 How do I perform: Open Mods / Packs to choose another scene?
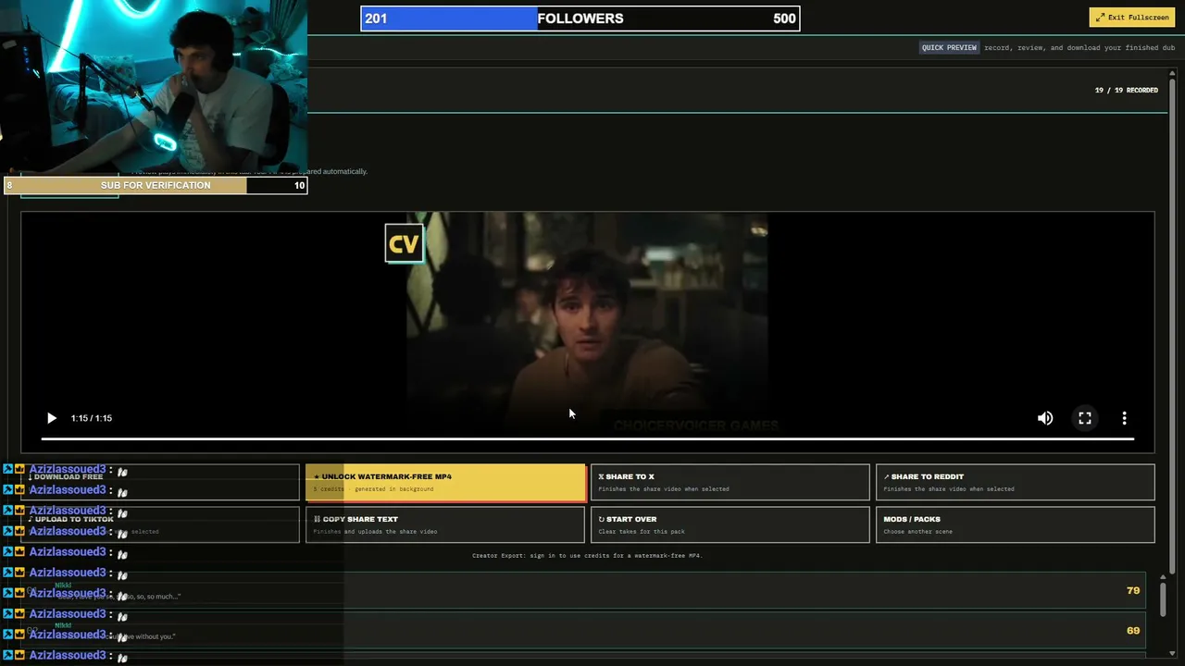click(1016, 524)
